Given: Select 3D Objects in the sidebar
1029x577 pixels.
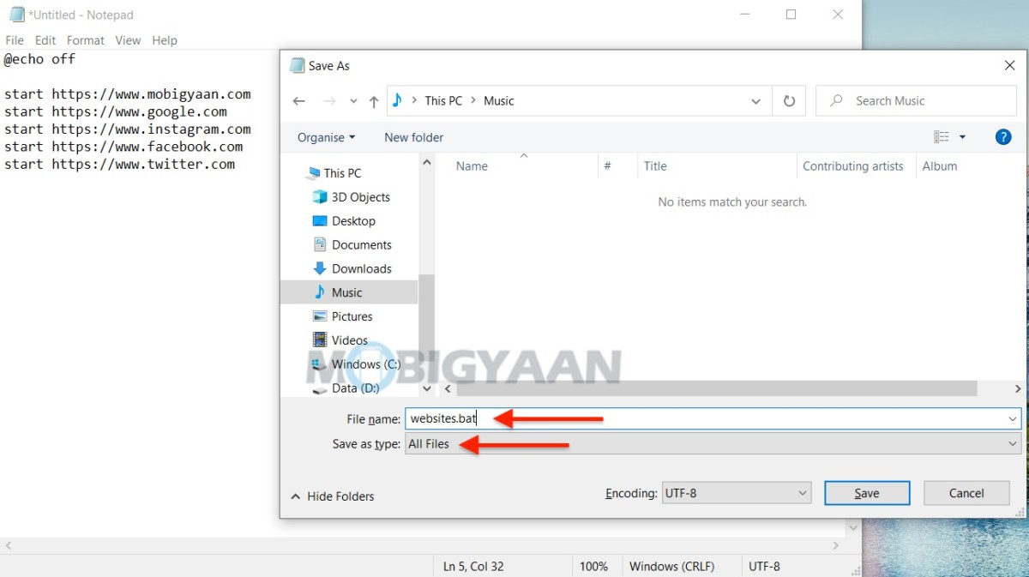Looking at the screenshot, I should coord(358,196).
